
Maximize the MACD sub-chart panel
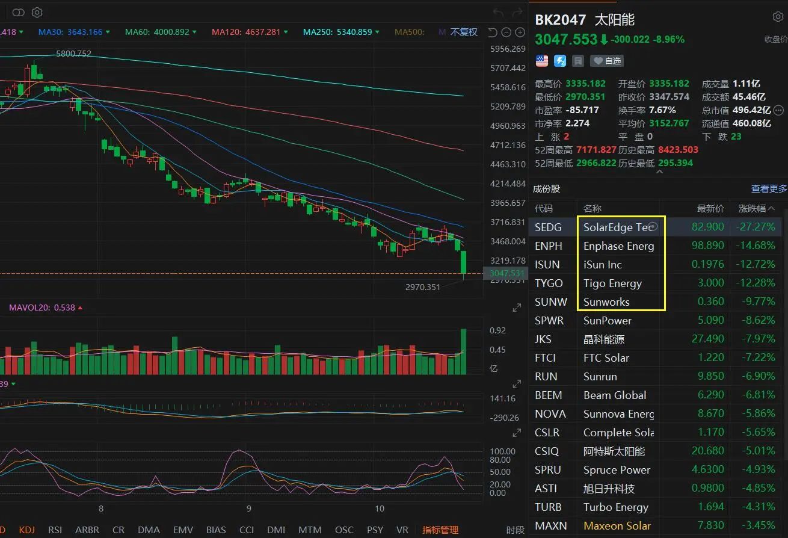pos(516,384)
